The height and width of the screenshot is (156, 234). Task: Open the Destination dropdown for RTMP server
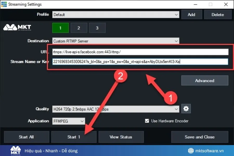coord(115,41)
